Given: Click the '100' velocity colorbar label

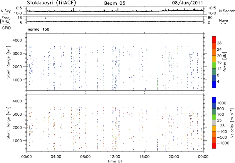Looking at the screenshot, I should click(221, 114).
